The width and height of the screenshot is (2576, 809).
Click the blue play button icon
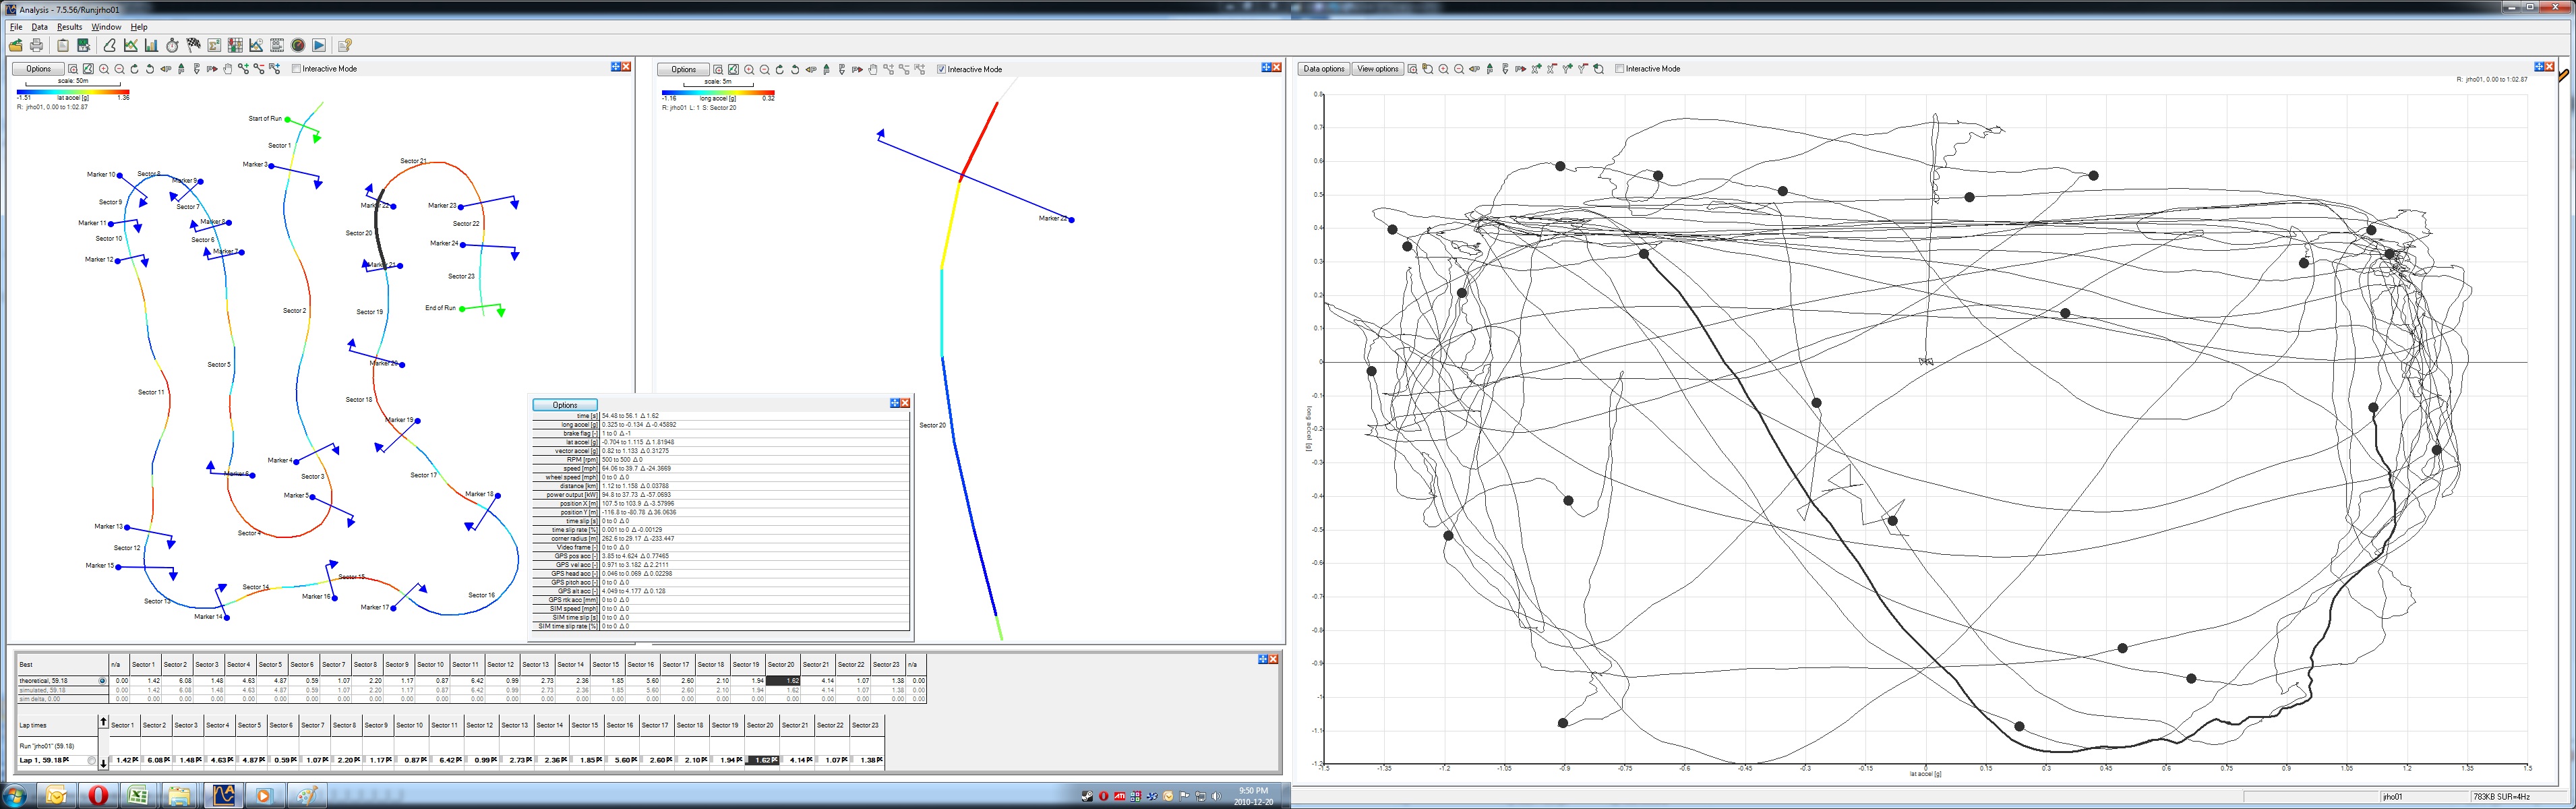click(319, 45)
